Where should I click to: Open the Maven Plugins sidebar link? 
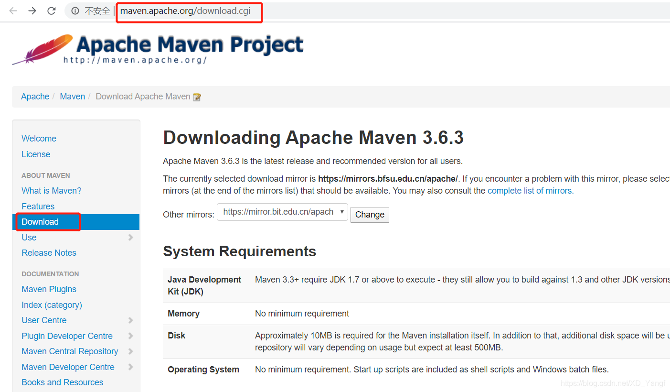[49, 289]
